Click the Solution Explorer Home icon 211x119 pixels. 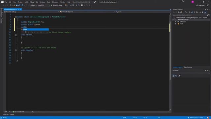pyautogui.click(x=179, y=12)
